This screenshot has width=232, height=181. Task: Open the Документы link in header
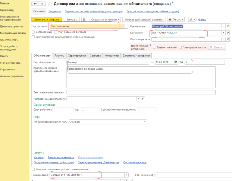(x=55, y=12)
